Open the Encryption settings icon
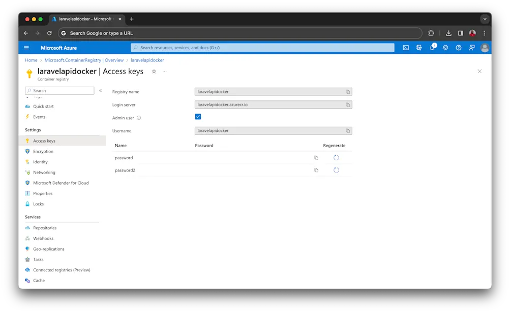 pos(27,151)
